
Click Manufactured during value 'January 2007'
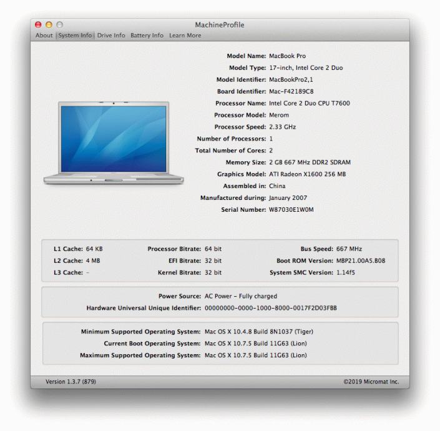tap(288, 198)
